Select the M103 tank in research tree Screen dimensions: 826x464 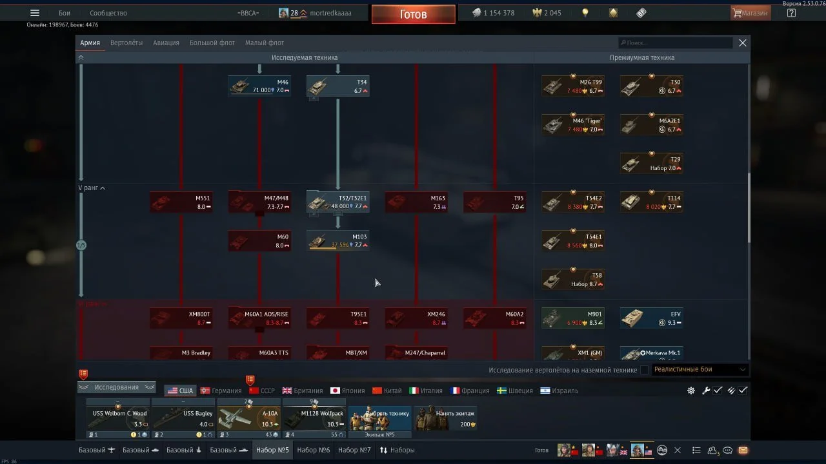tap(338, 240)
